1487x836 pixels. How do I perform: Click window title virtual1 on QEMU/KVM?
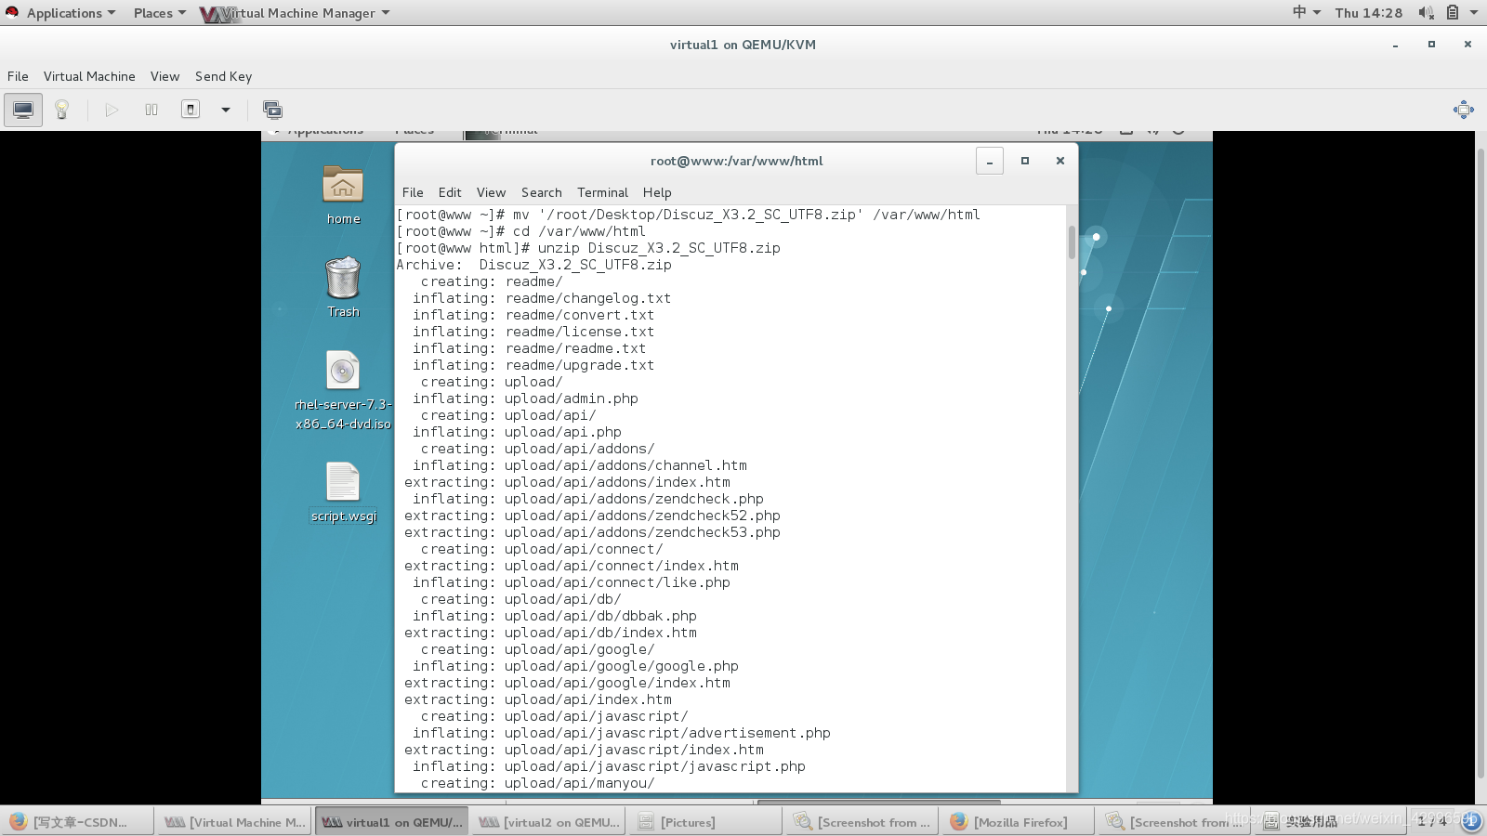pyautogui.click(x=743, y=45)
